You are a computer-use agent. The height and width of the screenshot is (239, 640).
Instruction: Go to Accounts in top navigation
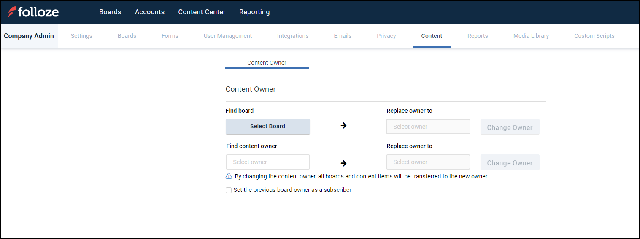pyautogui.click(x=150, y=12)
